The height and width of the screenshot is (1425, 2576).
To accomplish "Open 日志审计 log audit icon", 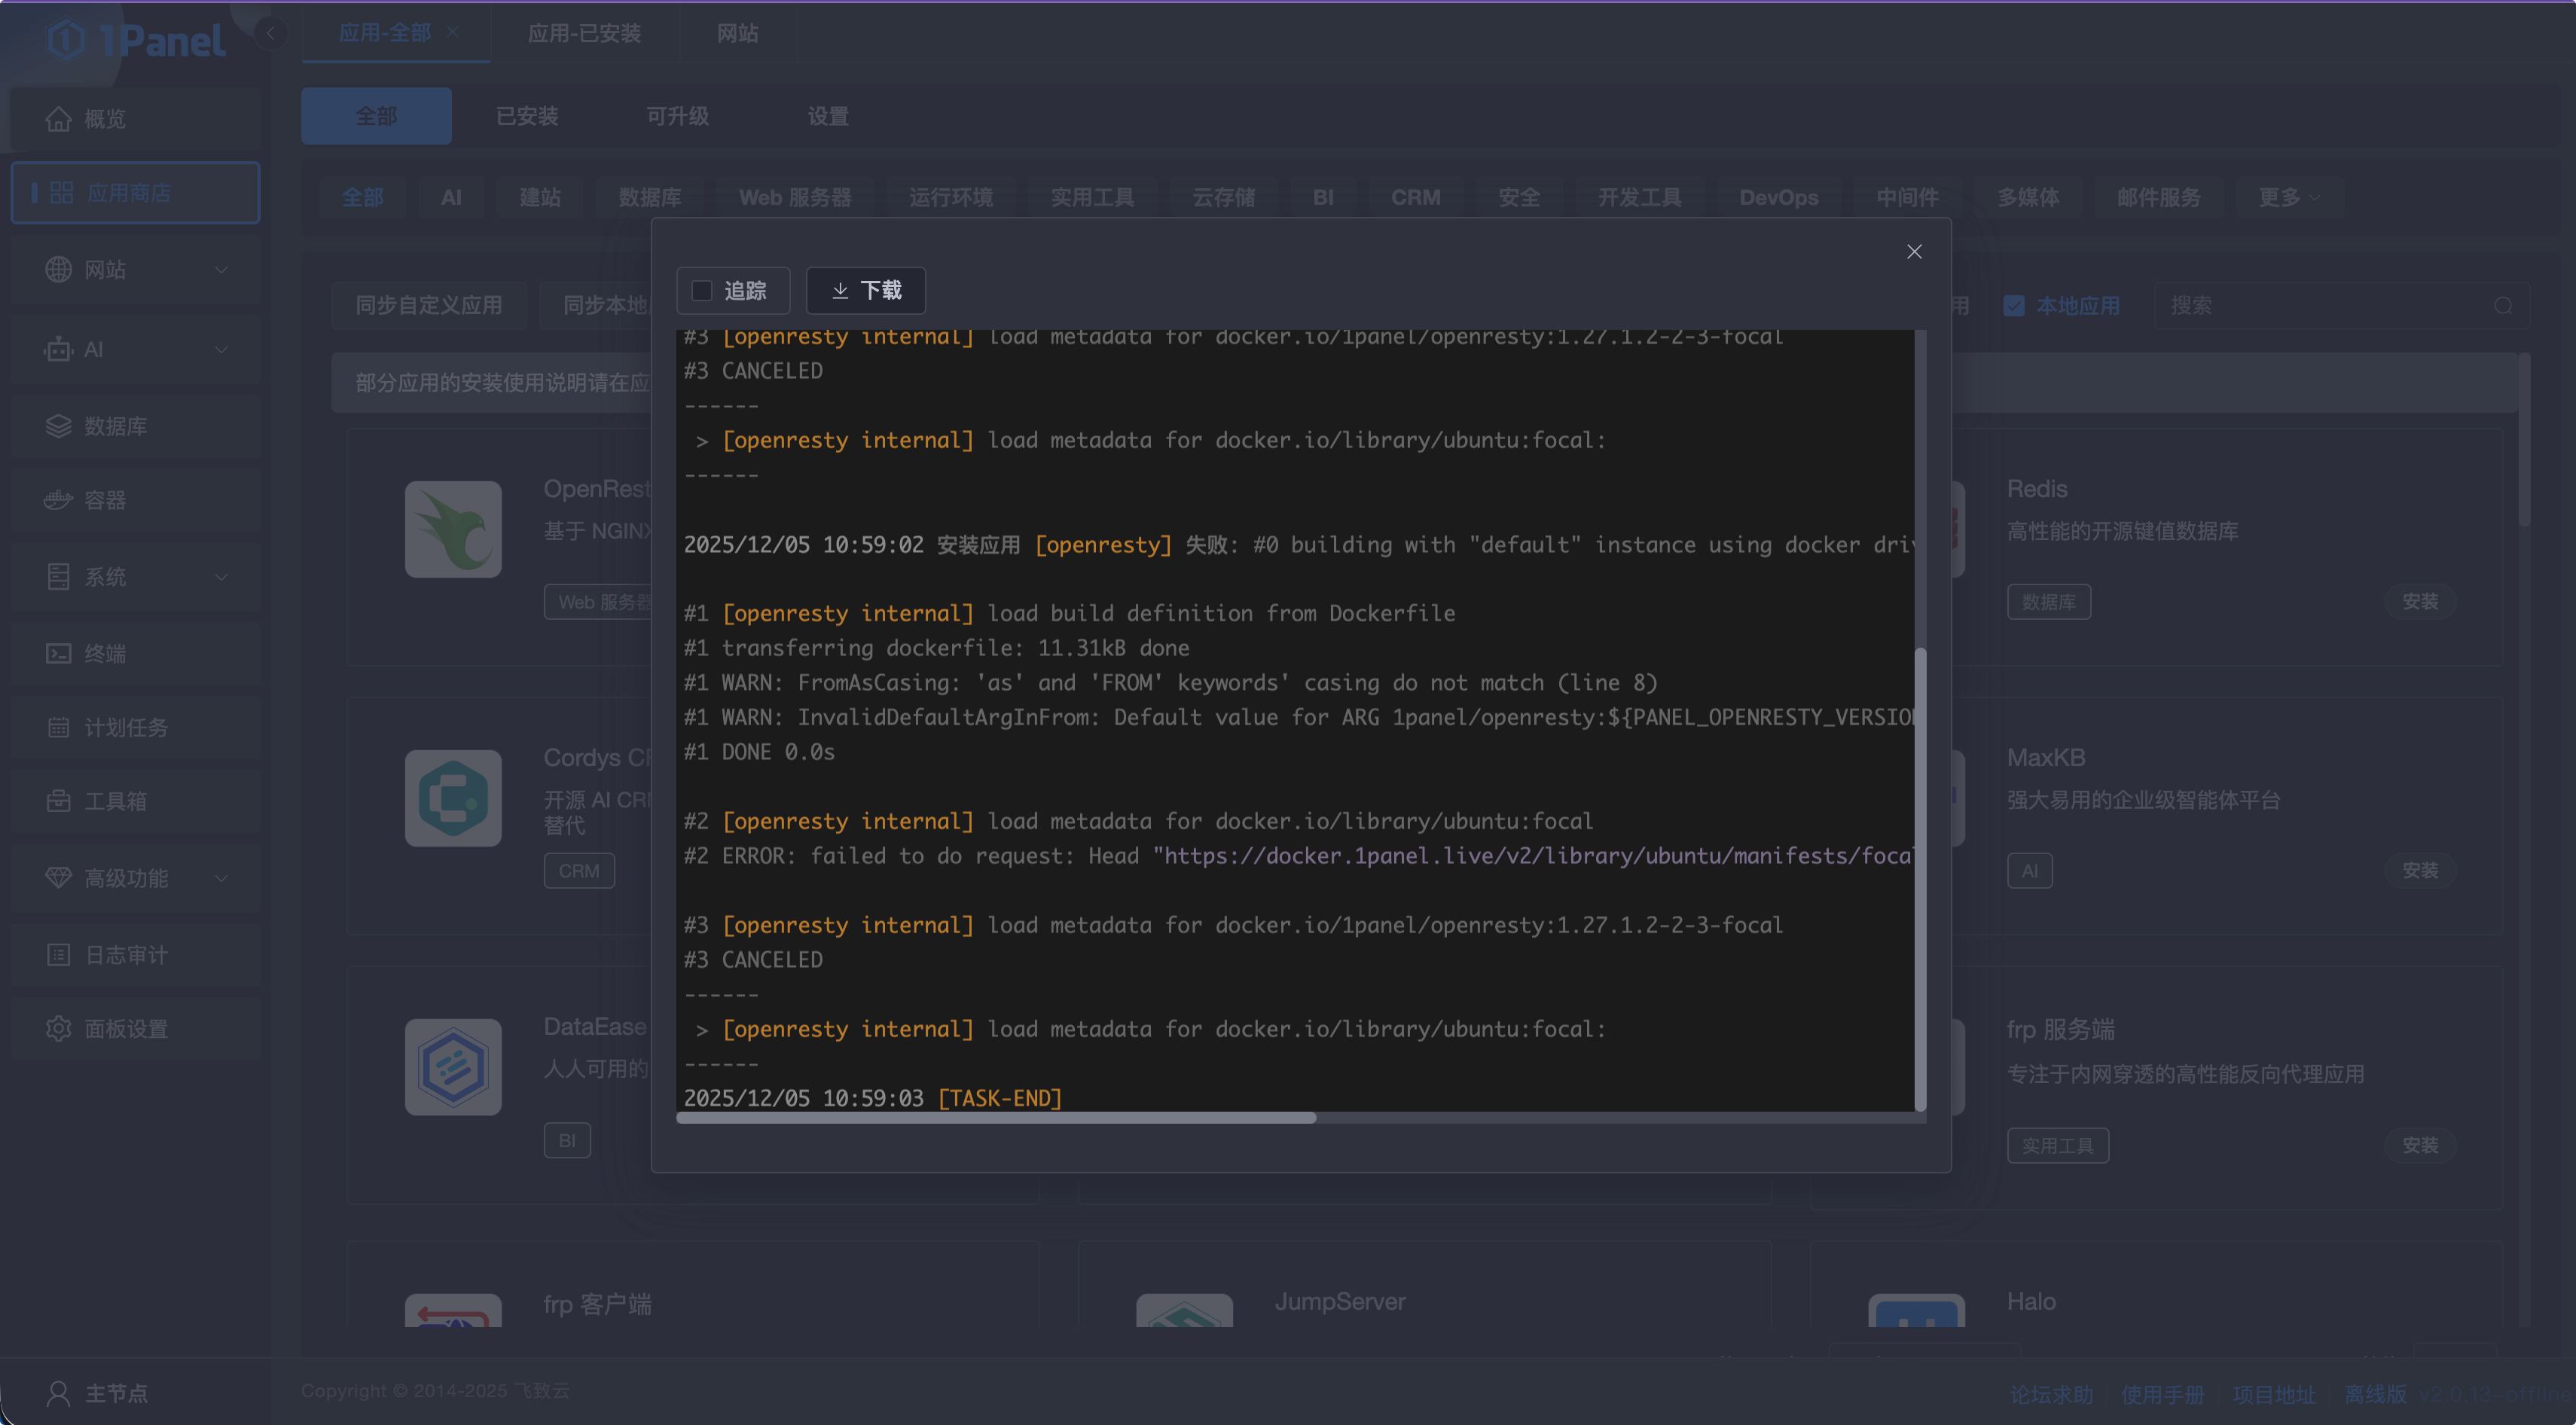I will (x=58, y=955).
